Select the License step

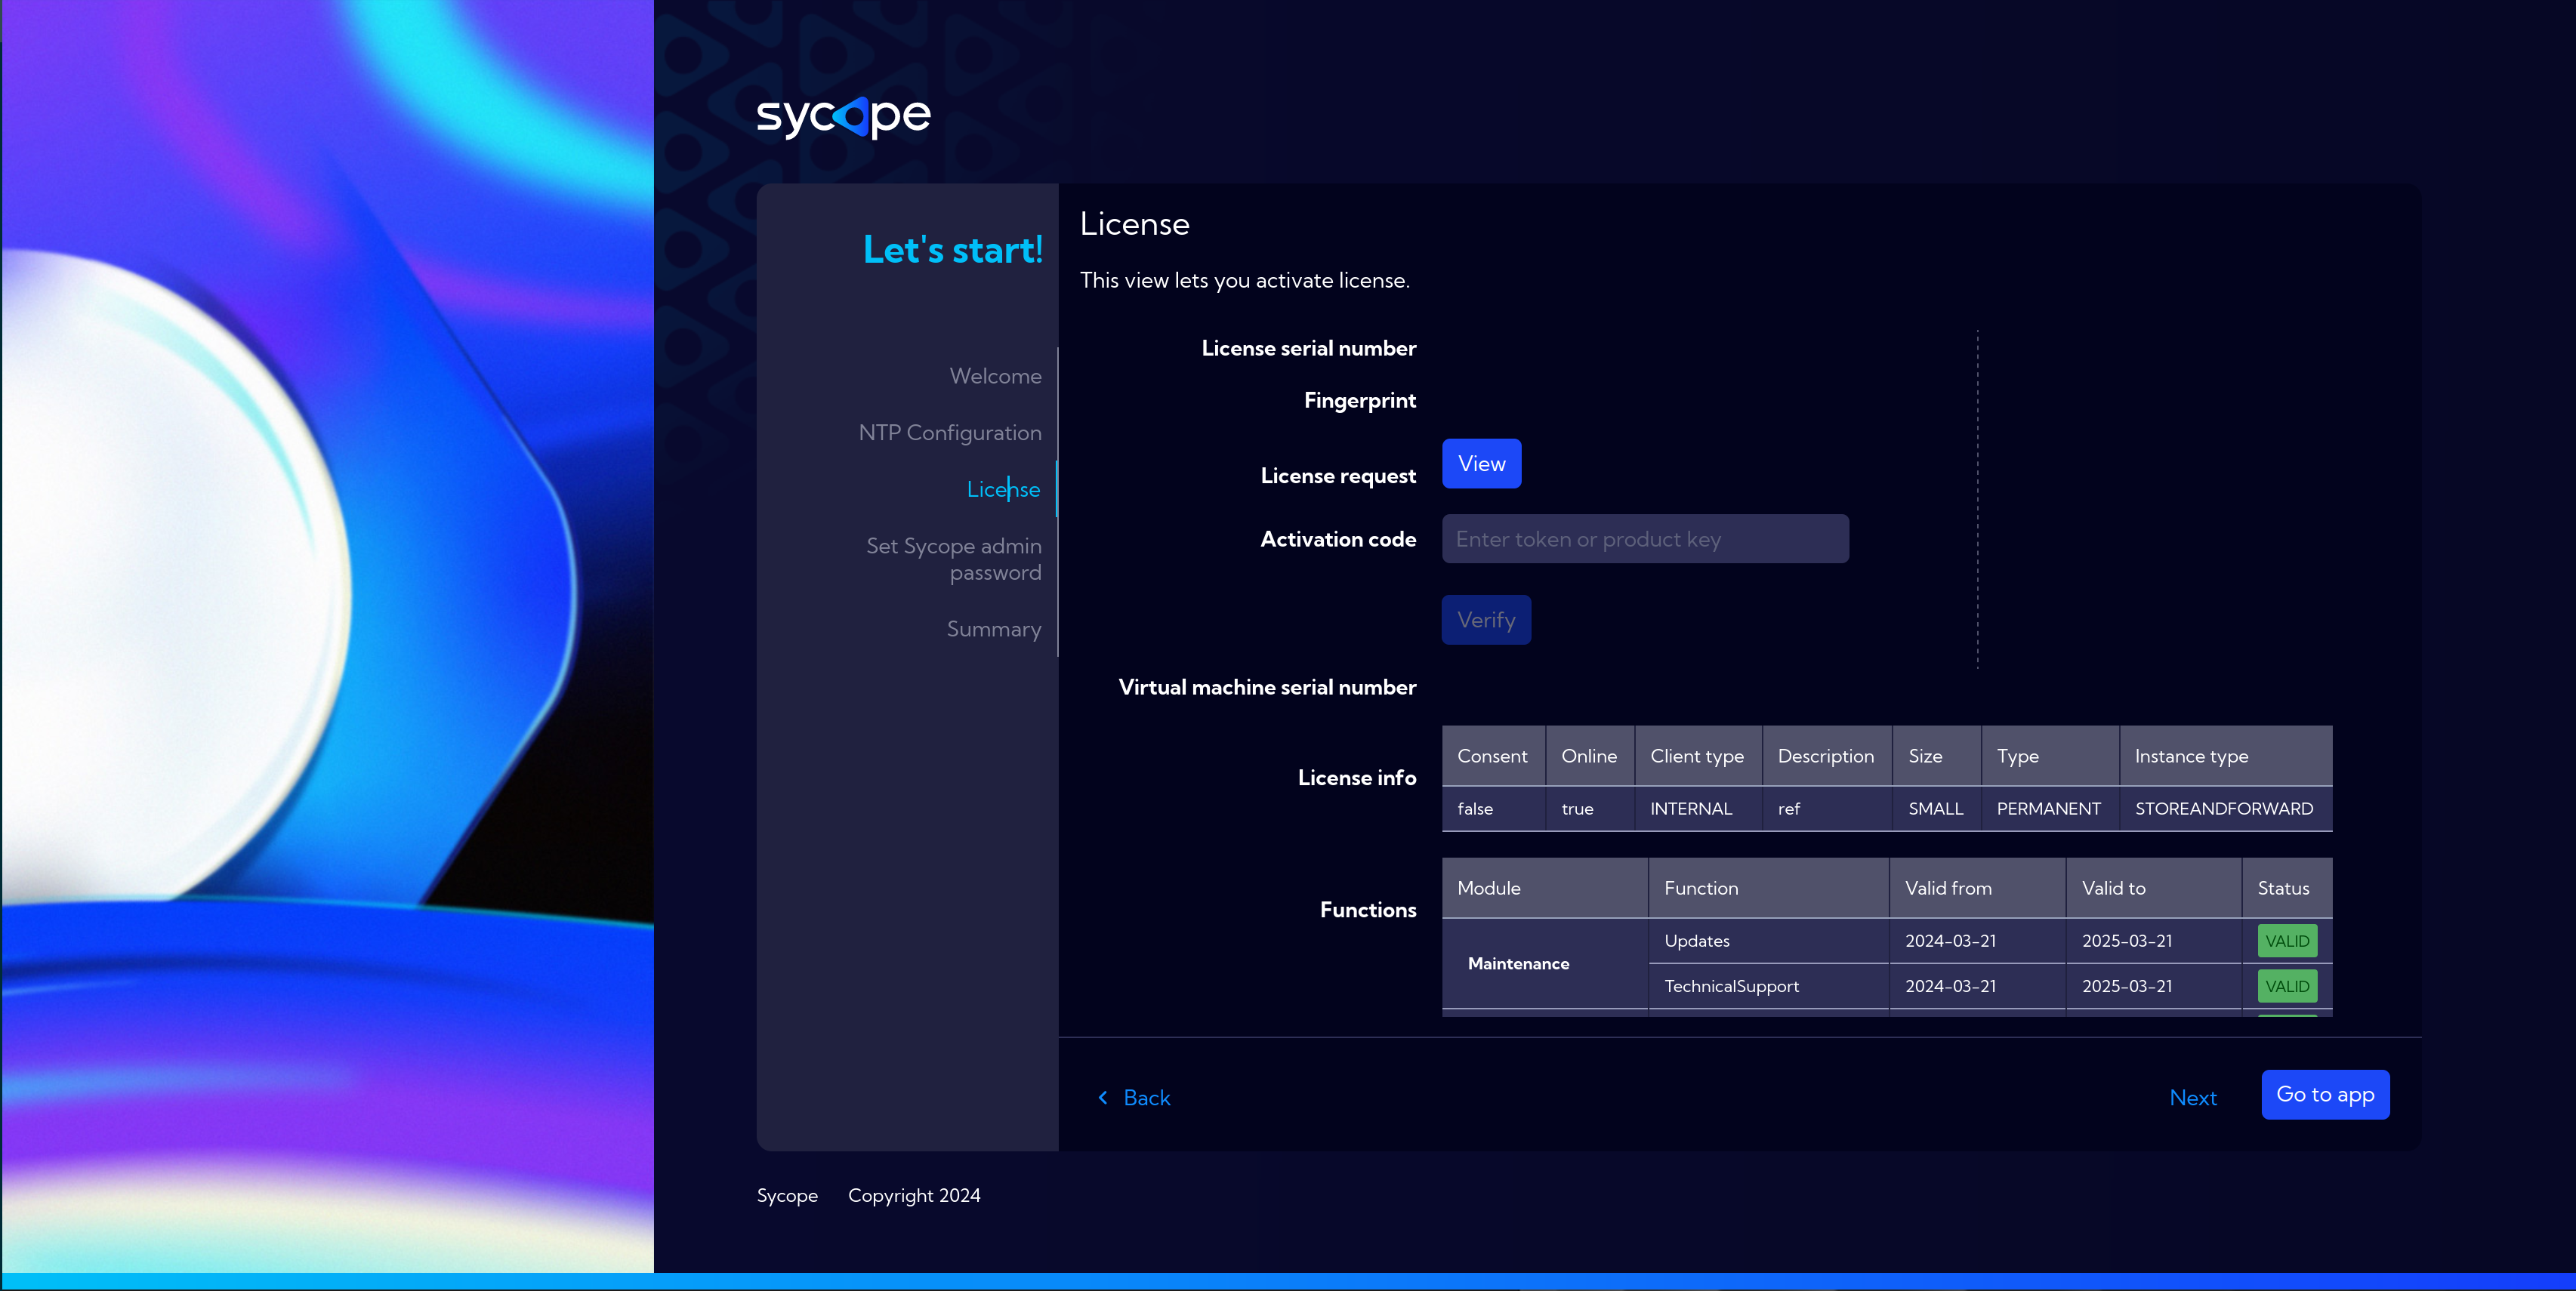(1003, 489)
